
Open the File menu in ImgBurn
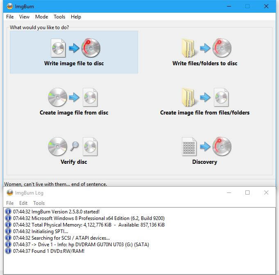[x=10, y=17]
